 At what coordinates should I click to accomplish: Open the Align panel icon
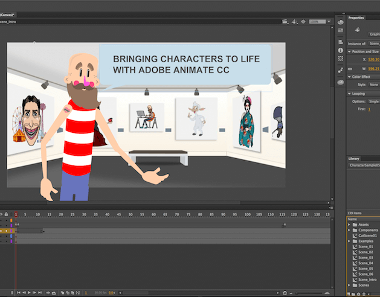pos(341,42)
